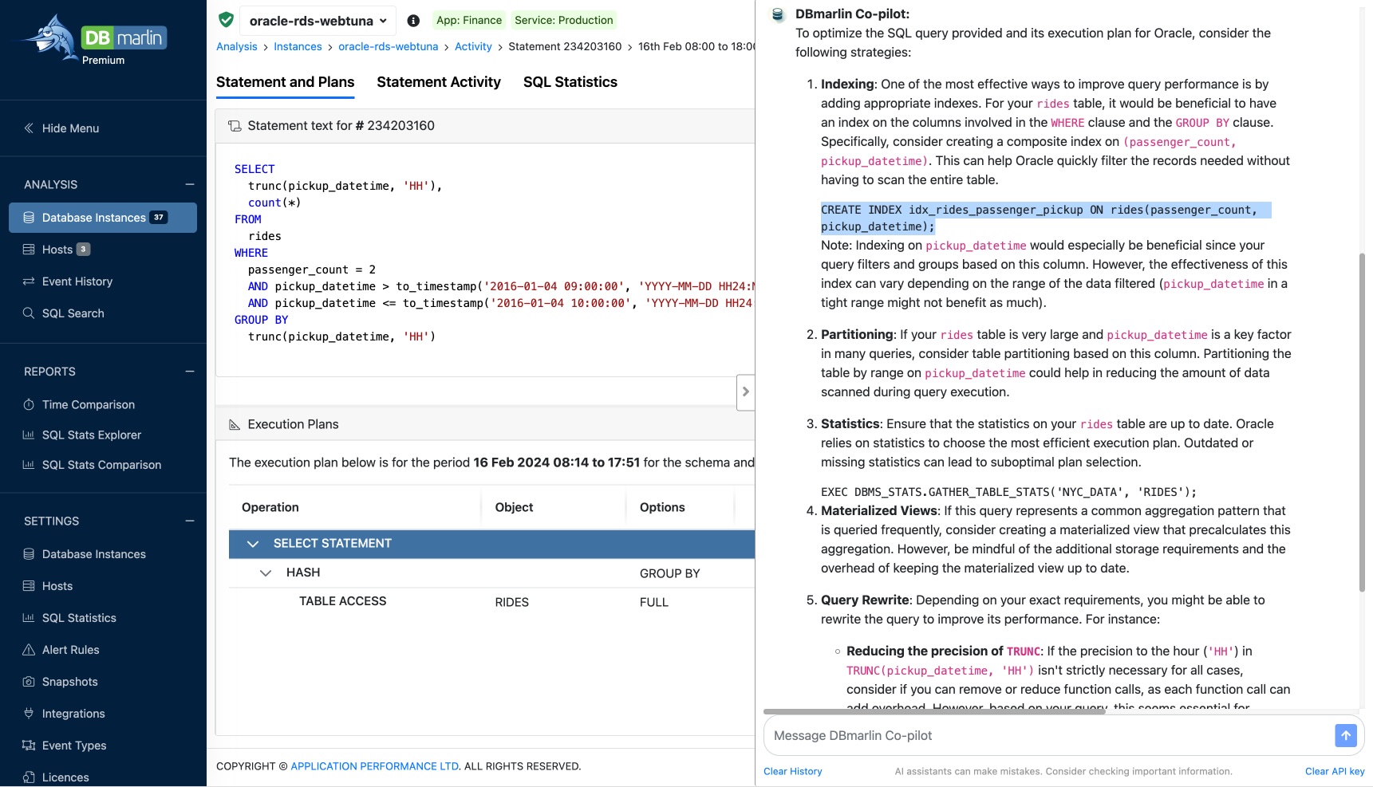The width and height of the screenshot is (1373, 787).
Task: Open Event History in sidebar
Action: coord(77,281)
